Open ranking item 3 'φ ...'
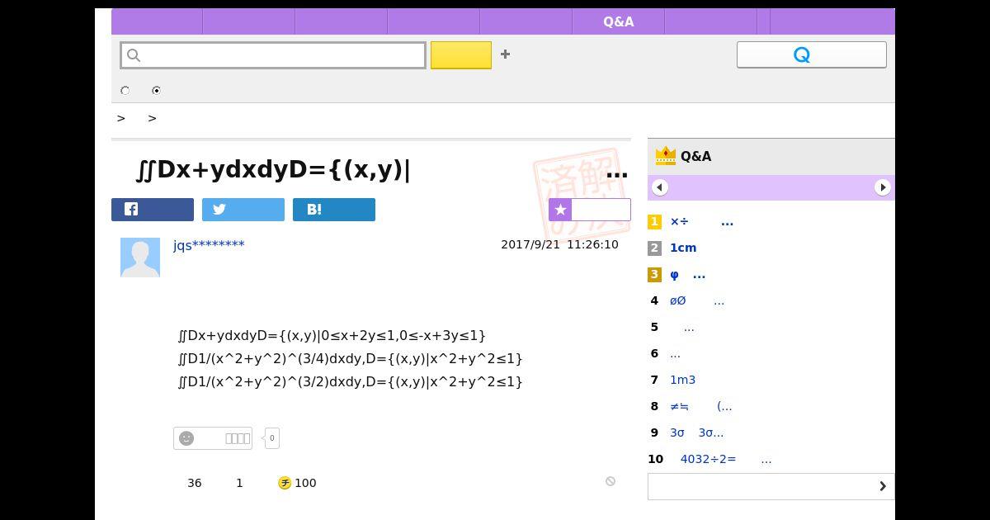This screenshot has width=990, height=520. click(687, 275)
